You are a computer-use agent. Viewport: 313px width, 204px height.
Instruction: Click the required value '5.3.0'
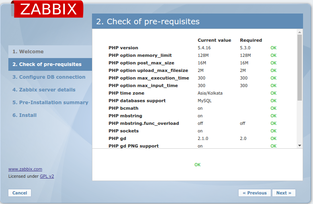pos(245,48)
